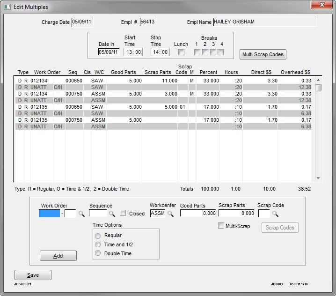Click the Scrap Code entry field
The image size is (336, 296).
coord(264,214)
